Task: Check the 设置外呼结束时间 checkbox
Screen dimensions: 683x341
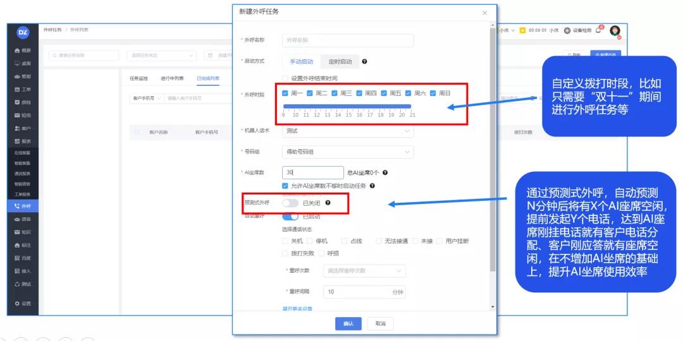Action: point(286,78)
